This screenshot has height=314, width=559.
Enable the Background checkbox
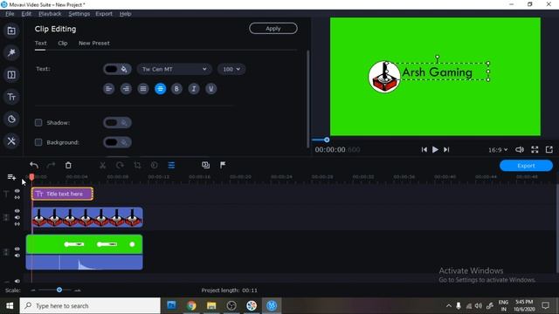(38, 142)
